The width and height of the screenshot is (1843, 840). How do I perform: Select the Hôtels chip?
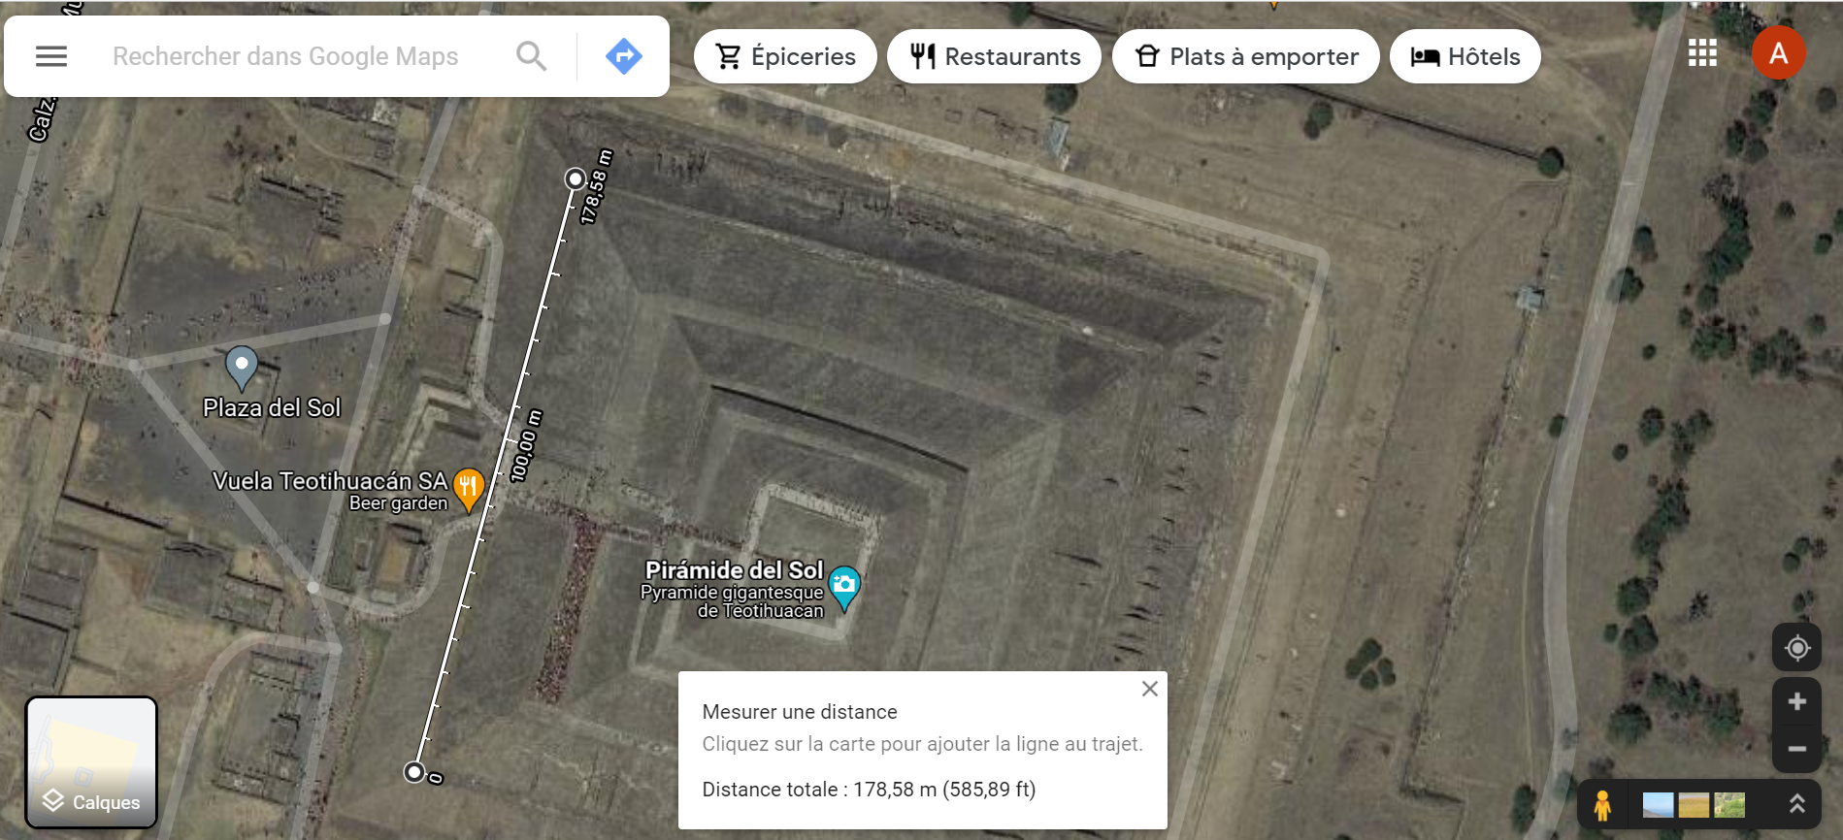click(x=1465, y=56)
